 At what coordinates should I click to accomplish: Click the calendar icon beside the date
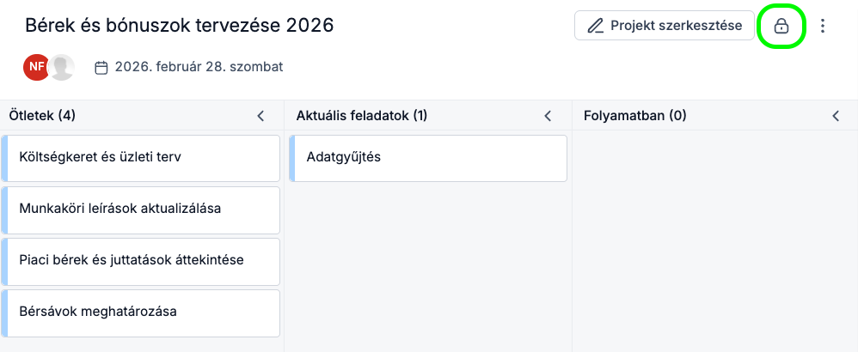coord(101,67)
